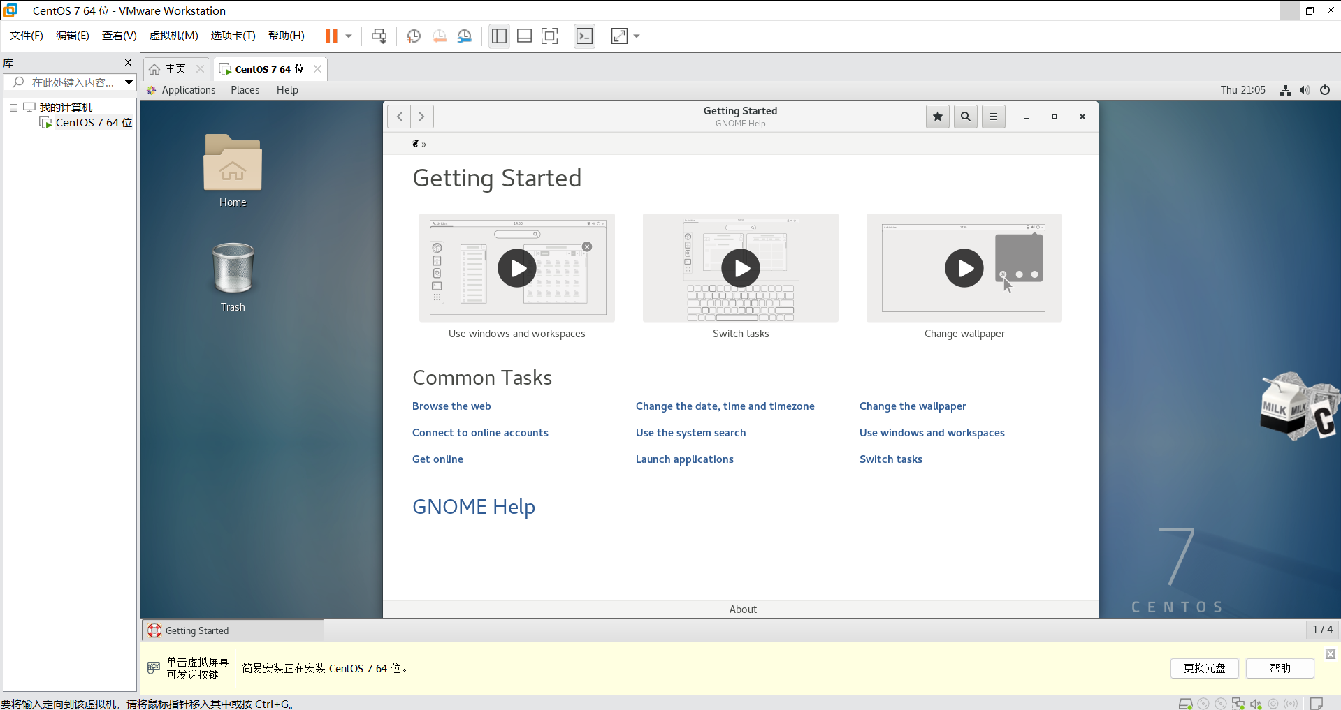Open the Browse the web link

pyautogui.click(x=451, y=406)
